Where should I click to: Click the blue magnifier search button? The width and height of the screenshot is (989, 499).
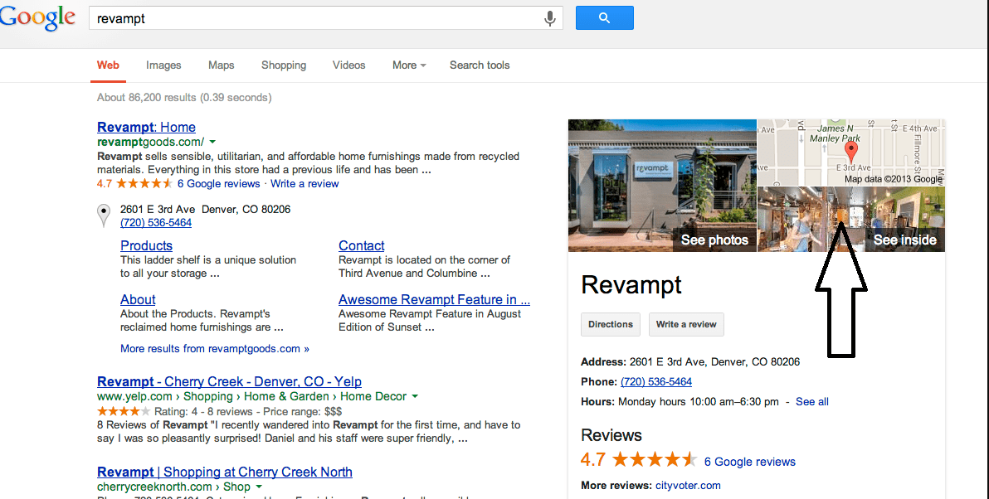604,17
